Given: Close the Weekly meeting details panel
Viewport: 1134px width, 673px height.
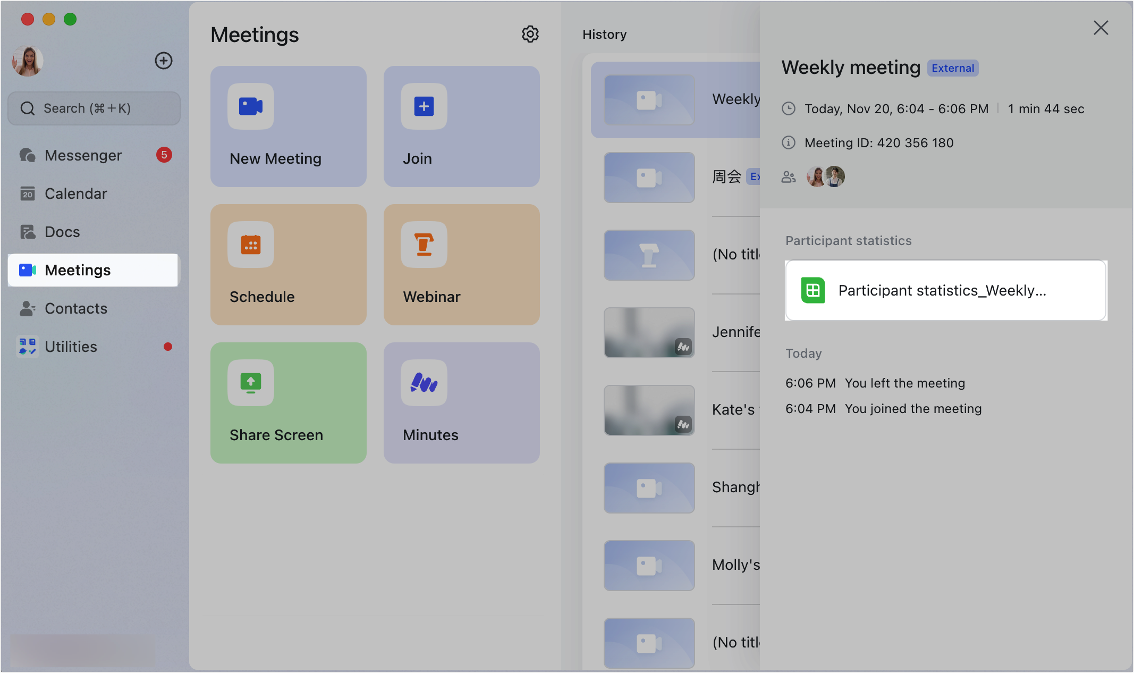Looking at the screenshot, I should tap(1101, 28).
